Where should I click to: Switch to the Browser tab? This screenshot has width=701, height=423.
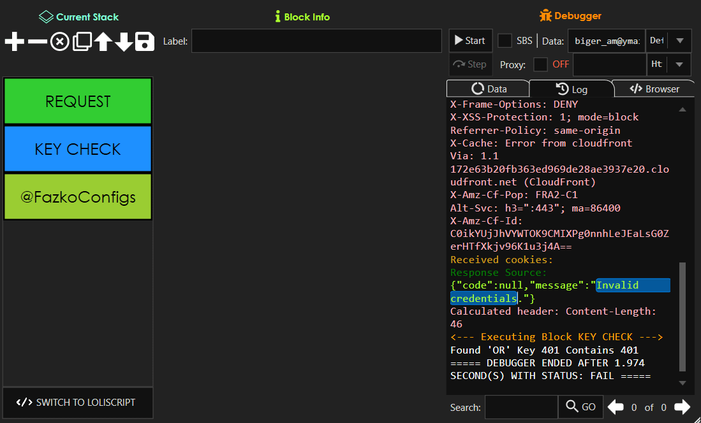[654, 88]
